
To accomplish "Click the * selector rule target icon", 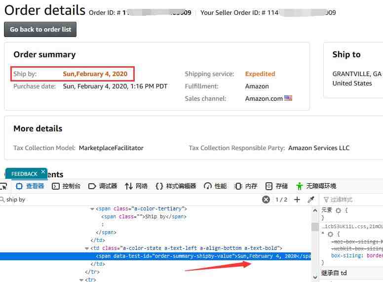I will pos(330,234).
